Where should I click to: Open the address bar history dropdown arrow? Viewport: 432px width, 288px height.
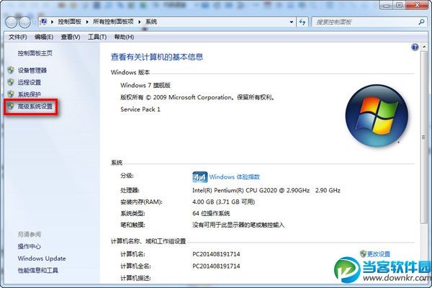(x=292, y=22)
